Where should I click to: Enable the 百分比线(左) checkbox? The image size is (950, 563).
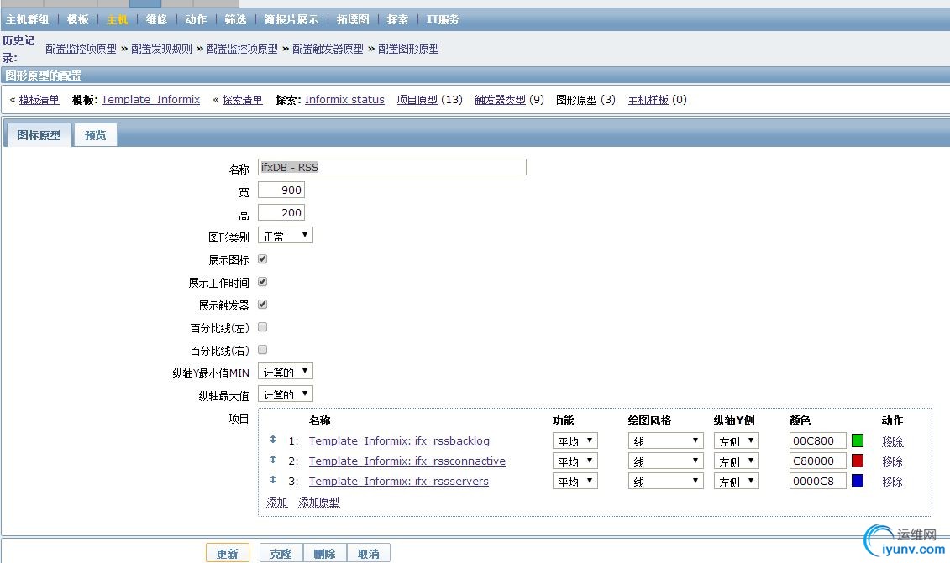tap(262, 327)
